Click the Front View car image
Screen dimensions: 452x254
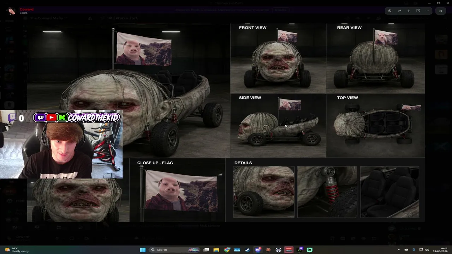click(278, 59)
